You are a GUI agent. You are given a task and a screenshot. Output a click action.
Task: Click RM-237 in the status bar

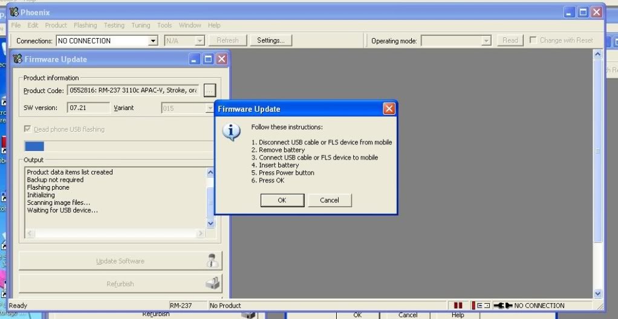tap(181, 306)
